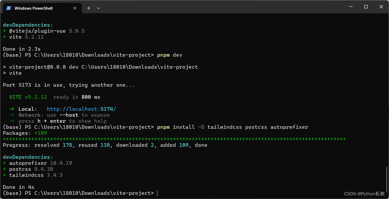Click the 'Done in 2.3s' text
389x199 pixels.
tap(22, 49)
